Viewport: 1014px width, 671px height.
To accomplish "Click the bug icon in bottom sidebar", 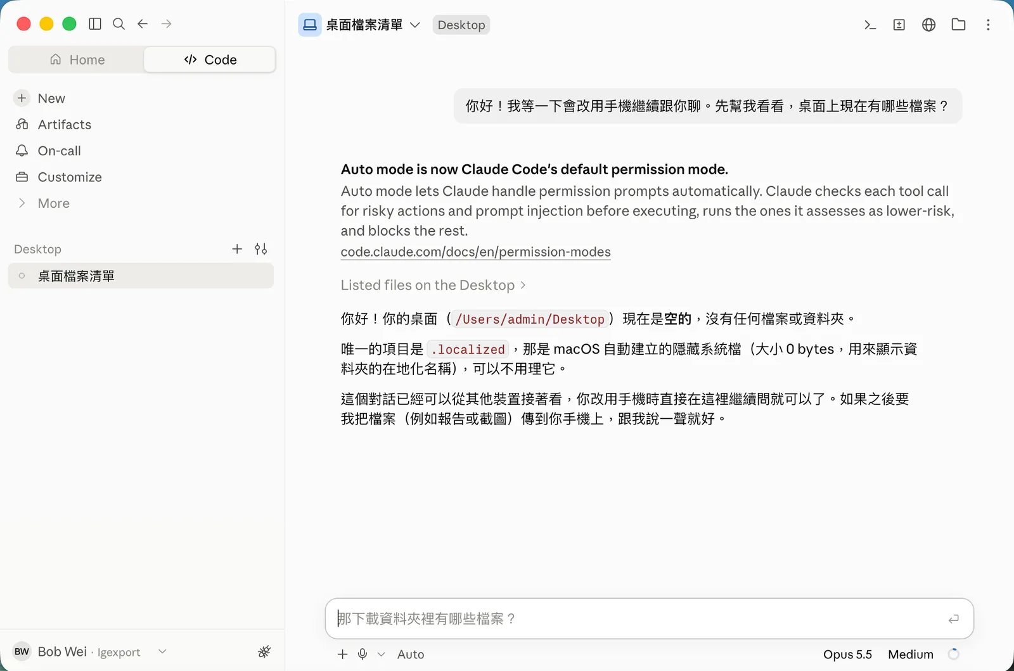I will point(264,651).
